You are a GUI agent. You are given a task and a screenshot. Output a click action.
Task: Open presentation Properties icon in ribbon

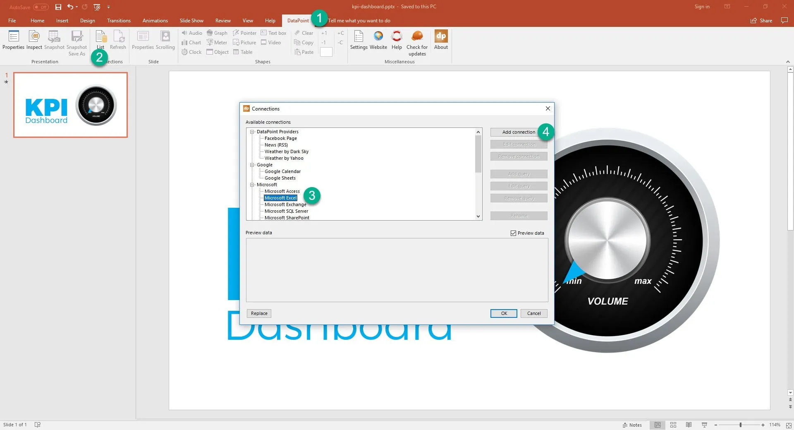[x=14, y=37]
